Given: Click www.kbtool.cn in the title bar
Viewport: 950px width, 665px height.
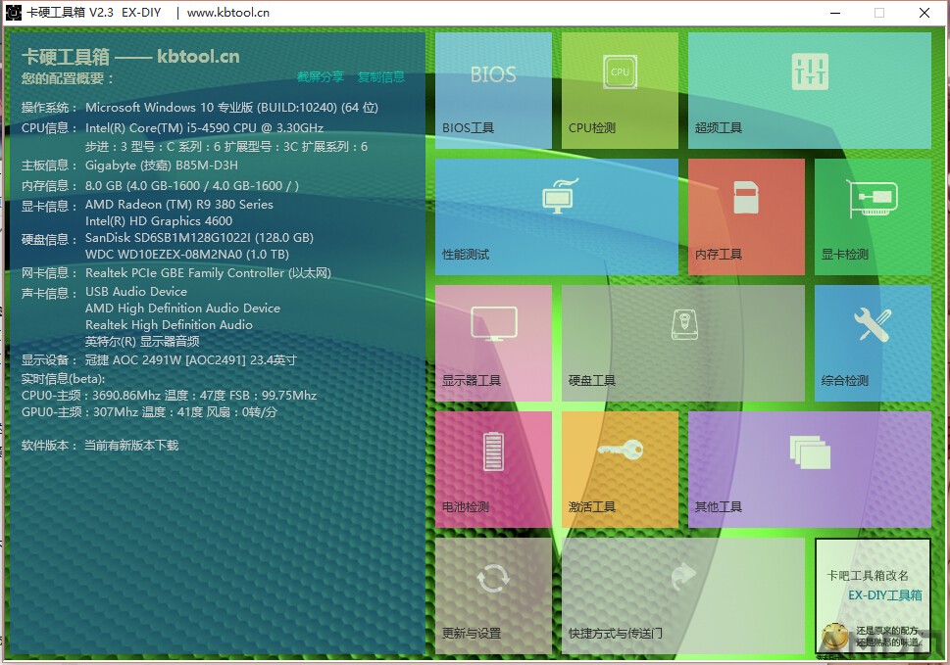Looking at the screenshot, I should [x=227, y=12].
